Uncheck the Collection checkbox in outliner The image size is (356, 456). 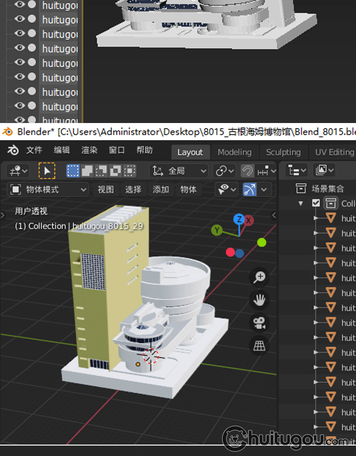click(316, 203)
